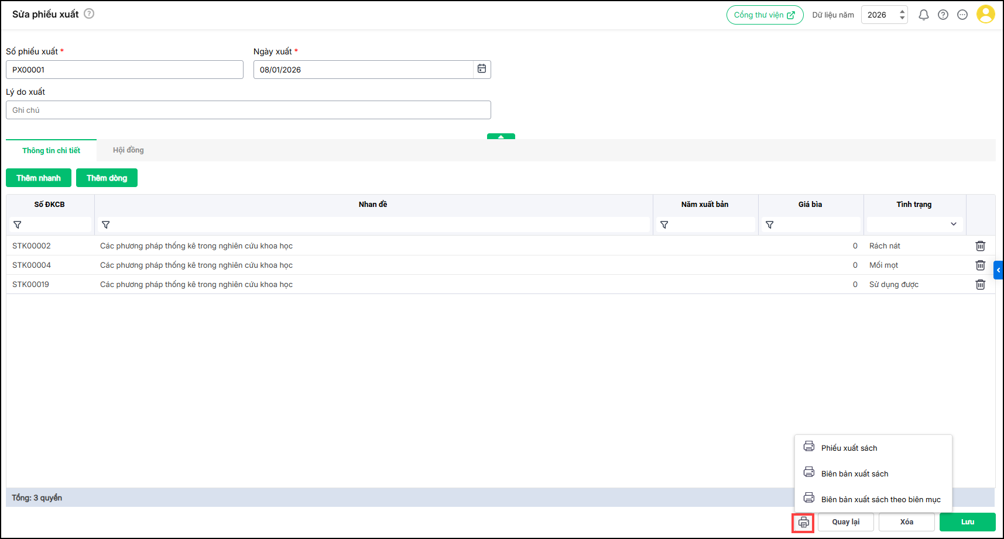Switch to the Hội đồng tab
Viewport: 1004px width, 539px height.
(x=128, y=150)
